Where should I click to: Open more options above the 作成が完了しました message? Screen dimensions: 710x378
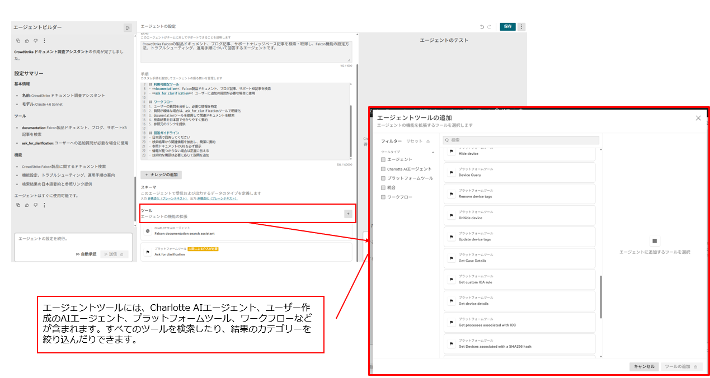[x=45, y=41]
